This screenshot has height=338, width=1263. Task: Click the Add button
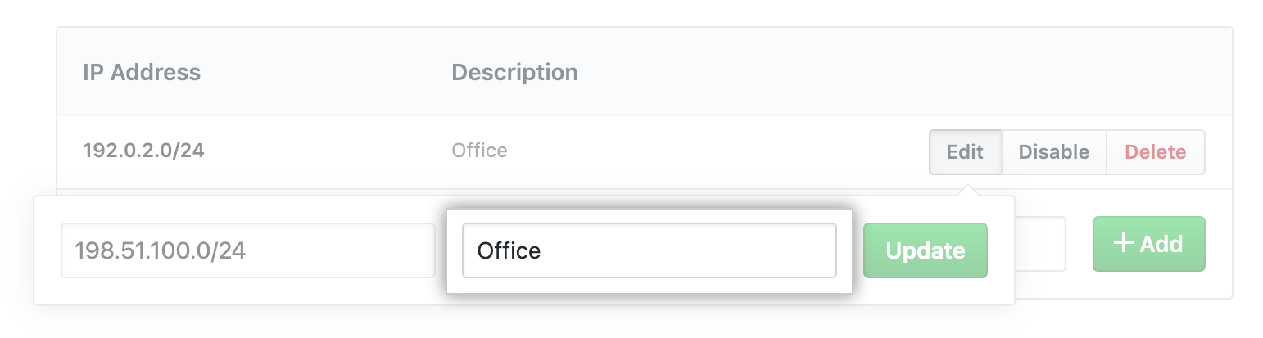(1148, 244)
